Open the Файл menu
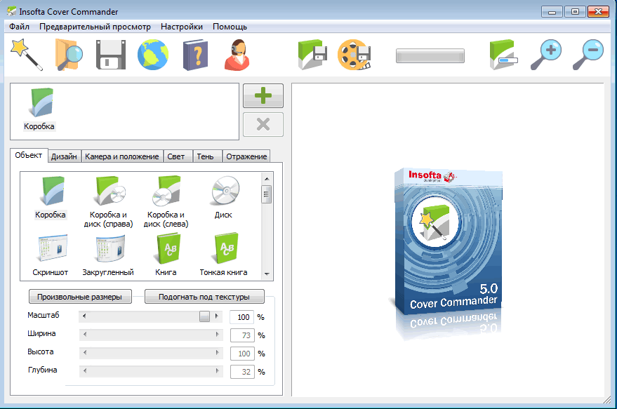This screenshot has height=409, width=617. coord(20,27)
